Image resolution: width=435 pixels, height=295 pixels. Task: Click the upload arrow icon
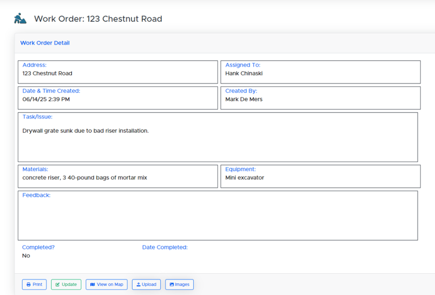tap(139, 285)
